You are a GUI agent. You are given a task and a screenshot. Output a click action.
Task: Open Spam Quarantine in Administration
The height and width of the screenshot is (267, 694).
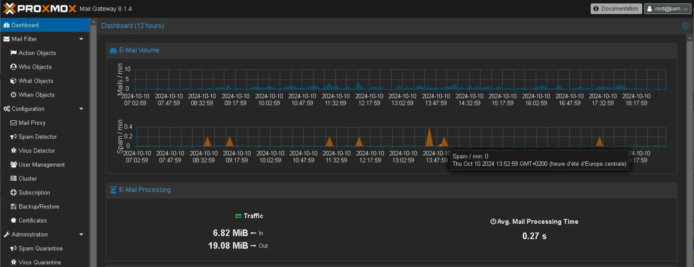[40, 248]
